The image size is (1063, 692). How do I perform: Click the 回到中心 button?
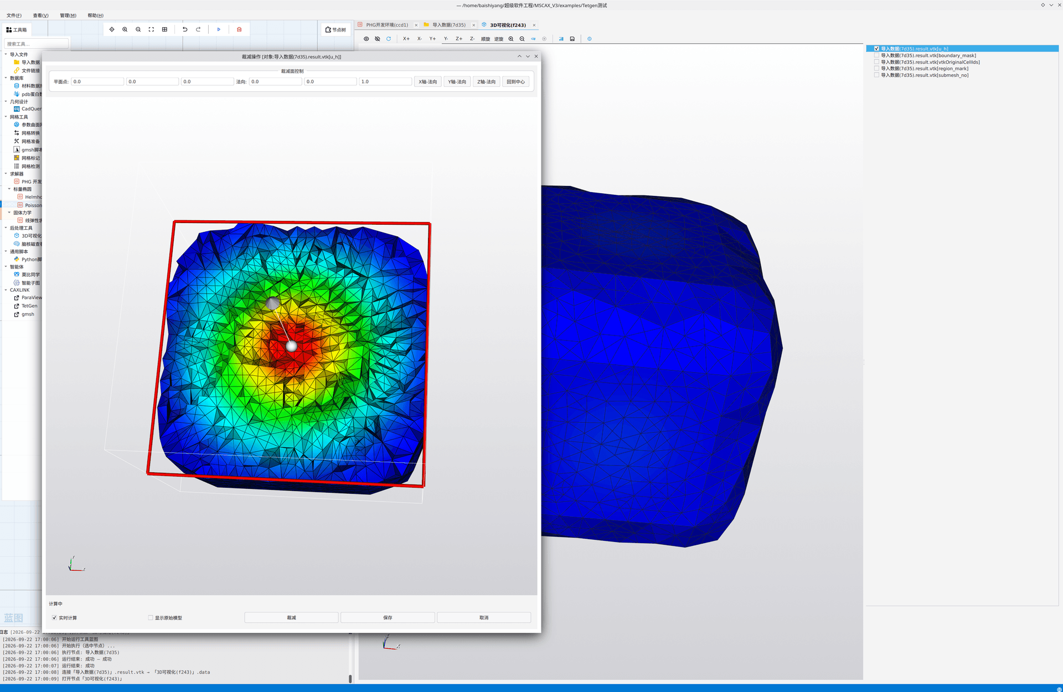[515, 82]
